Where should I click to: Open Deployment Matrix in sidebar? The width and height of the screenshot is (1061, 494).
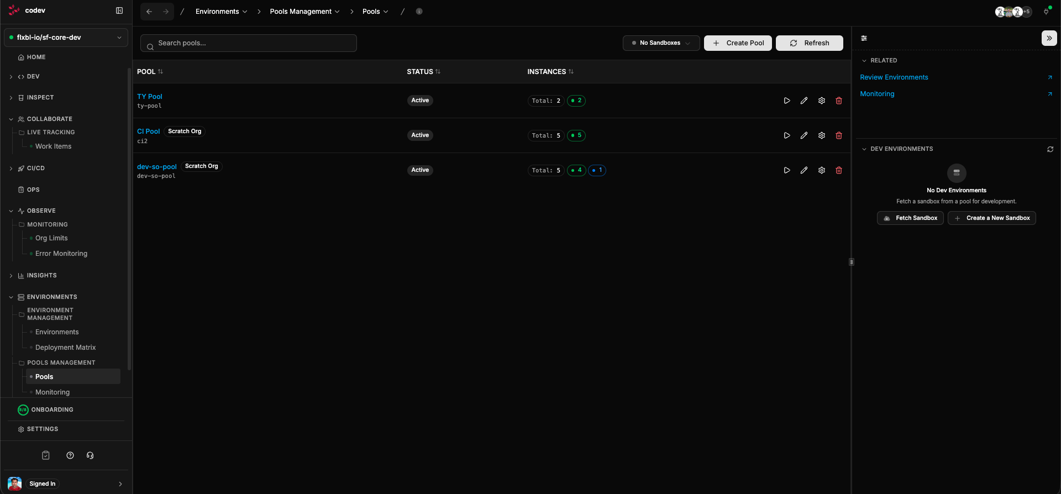[x=65, y=348]
